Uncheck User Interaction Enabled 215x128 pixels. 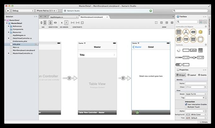coord(186,104)
